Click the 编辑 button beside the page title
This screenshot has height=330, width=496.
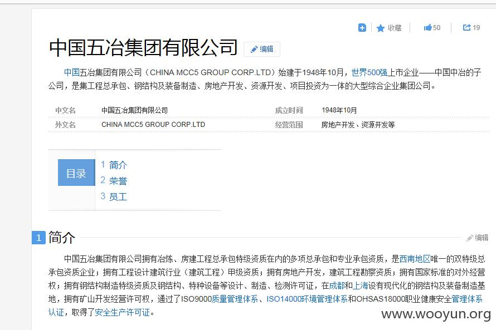pos(262,50)
